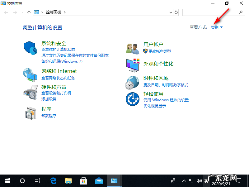Expand the address bar history dropdown arrow
This screenshot has width=249, height=187.
pyautogui.click(x=170, y=12)
